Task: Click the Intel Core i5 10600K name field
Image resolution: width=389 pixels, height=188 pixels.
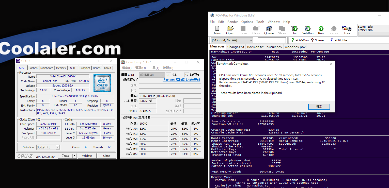Action: (x=63, y=76)
